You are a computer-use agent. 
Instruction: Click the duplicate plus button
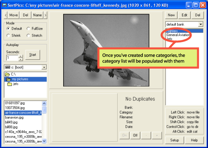pyautogui.click(x=157, y=136)
